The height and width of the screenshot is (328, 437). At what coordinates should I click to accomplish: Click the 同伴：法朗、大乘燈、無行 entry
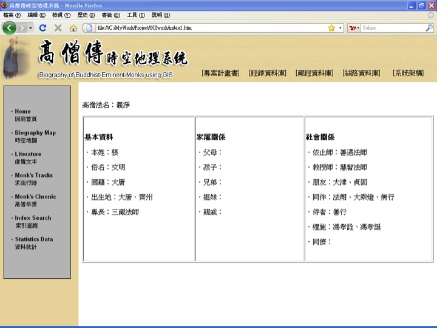pos(353,197)
